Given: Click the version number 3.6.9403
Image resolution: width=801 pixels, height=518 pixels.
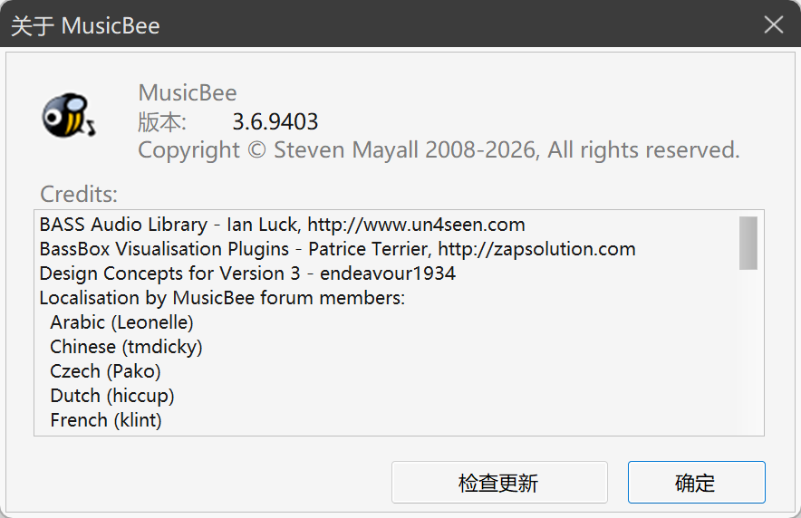Looking at the screenshot, I should 275,122.
